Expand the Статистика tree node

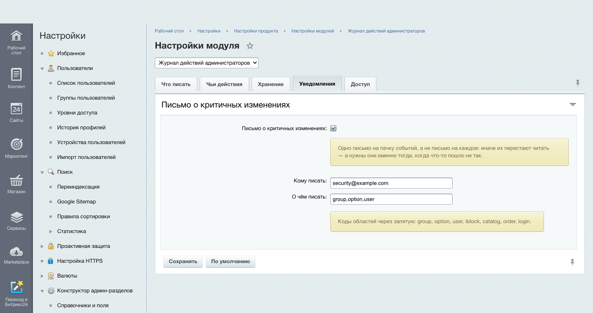pyautogui.click(x=51, y=231)
